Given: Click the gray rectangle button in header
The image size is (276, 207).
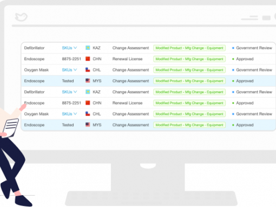Looking at the screenshot, I should click(266, 18).
